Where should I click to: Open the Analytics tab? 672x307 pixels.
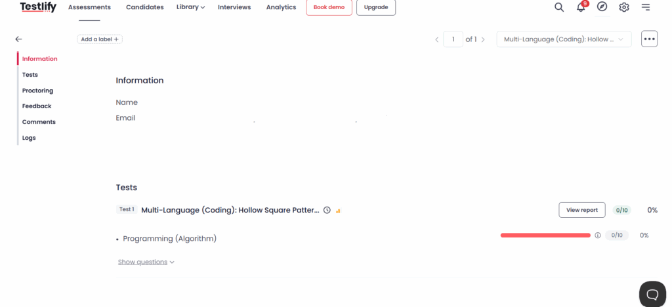[x=281, y=7]
